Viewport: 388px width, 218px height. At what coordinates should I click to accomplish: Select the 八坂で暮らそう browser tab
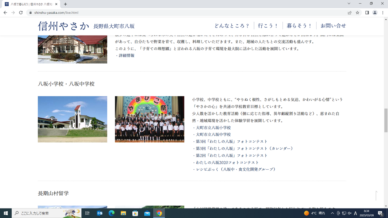click(x=30, y=4)
